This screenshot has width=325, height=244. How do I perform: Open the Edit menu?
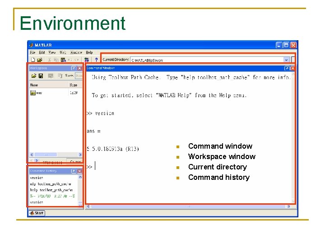tap(42, 52)
